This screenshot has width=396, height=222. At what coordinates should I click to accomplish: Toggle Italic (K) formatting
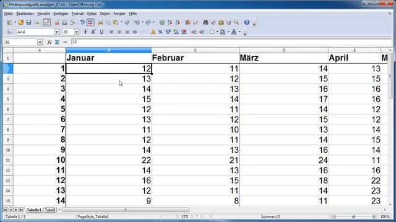click(x=93, y=32)
